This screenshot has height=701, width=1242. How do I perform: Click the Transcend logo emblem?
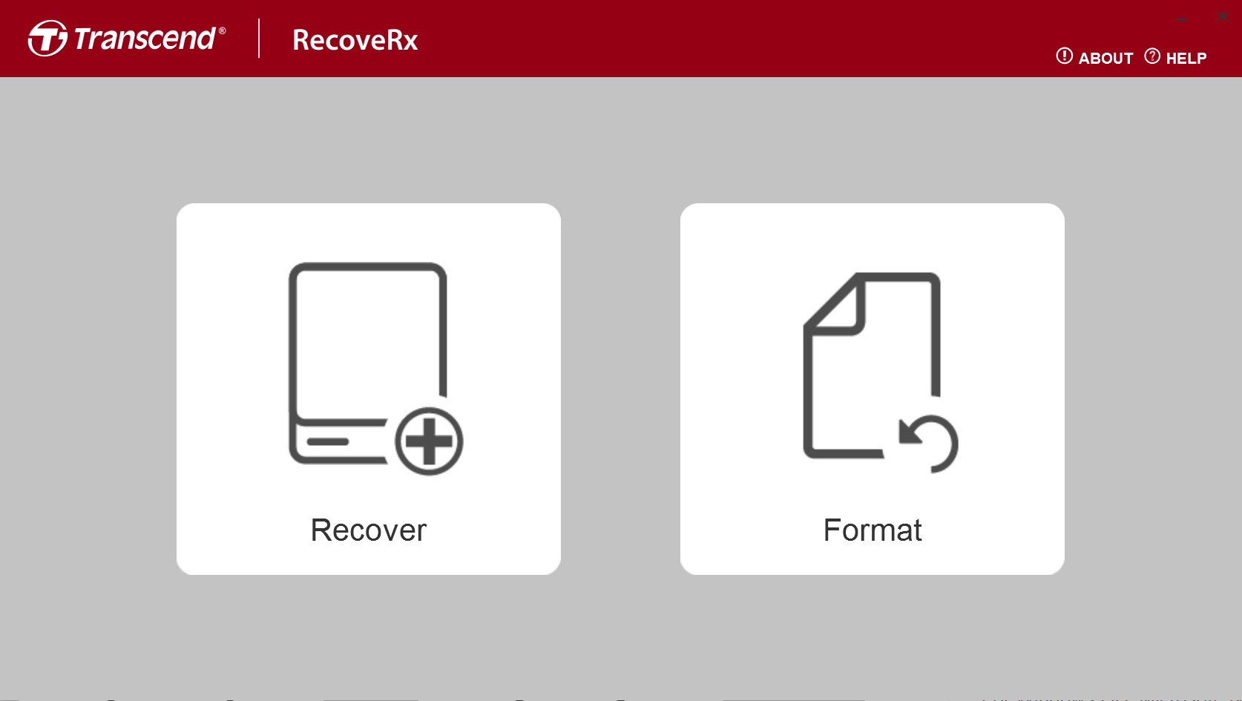tap(47, 38)
